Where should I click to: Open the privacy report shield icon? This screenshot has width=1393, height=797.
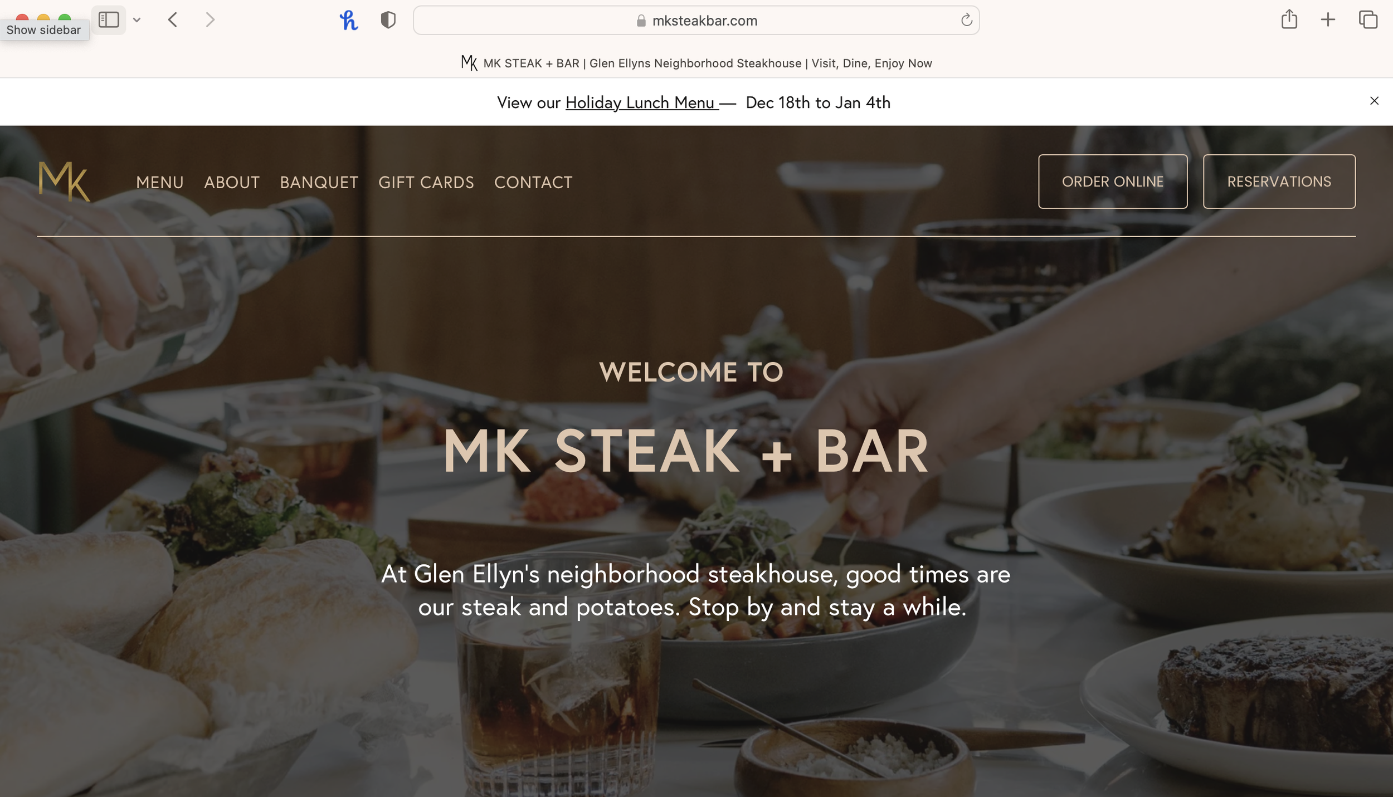click(388, 21)
